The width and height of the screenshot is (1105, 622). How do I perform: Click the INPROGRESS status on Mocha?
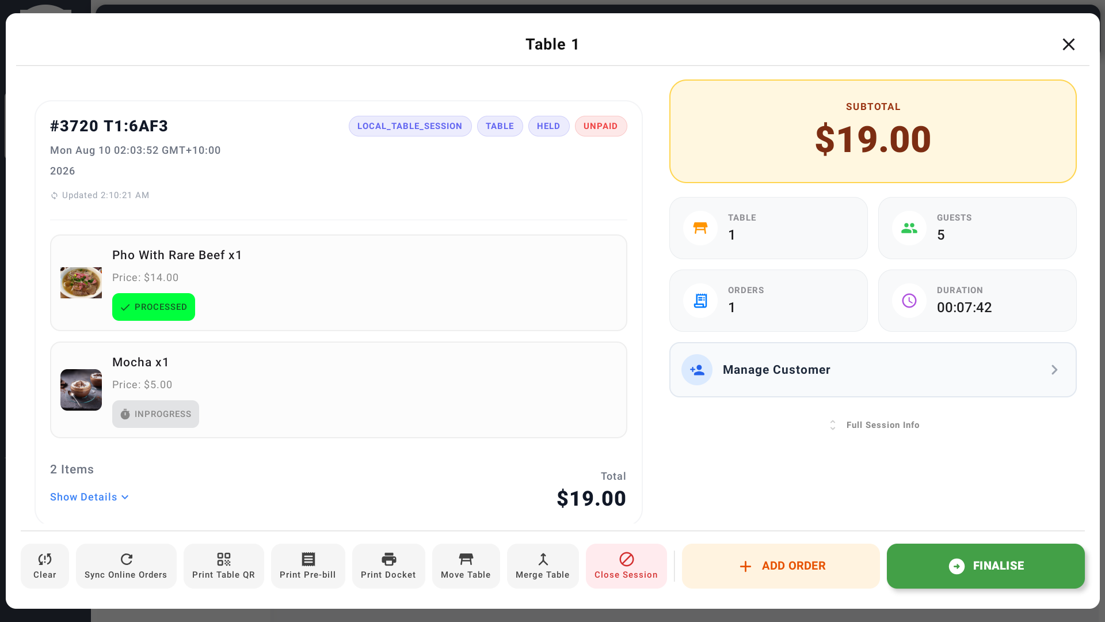point(155,414)
